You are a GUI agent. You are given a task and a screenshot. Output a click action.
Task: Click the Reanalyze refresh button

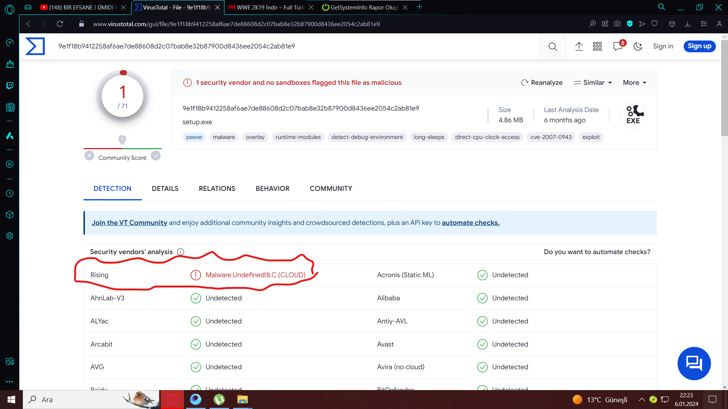541,83
